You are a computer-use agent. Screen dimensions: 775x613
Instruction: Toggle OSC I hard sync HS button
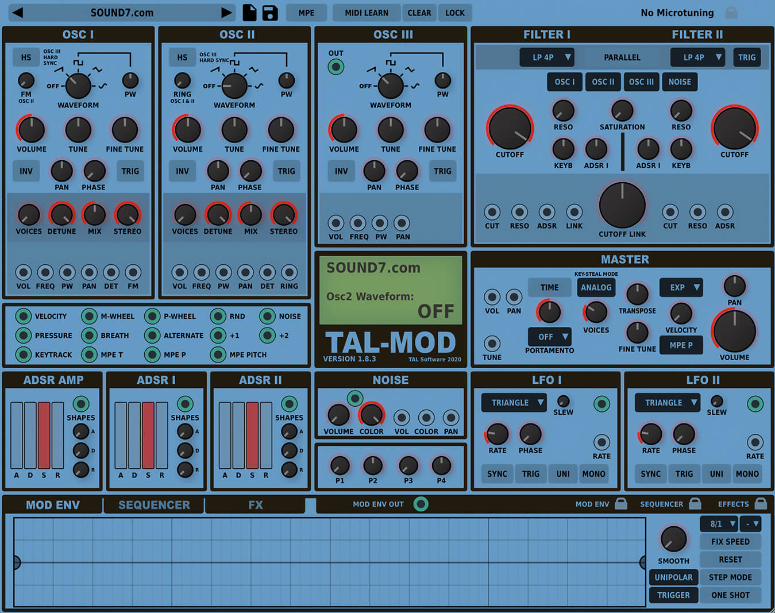pyautogui.click(x=26, y=57)
